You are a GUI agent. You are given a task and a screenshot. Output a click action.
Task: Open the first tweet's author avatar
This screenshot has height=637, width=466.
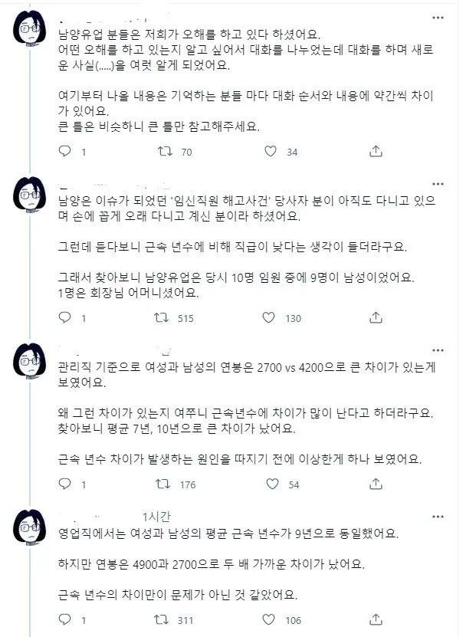pos(28,31)
